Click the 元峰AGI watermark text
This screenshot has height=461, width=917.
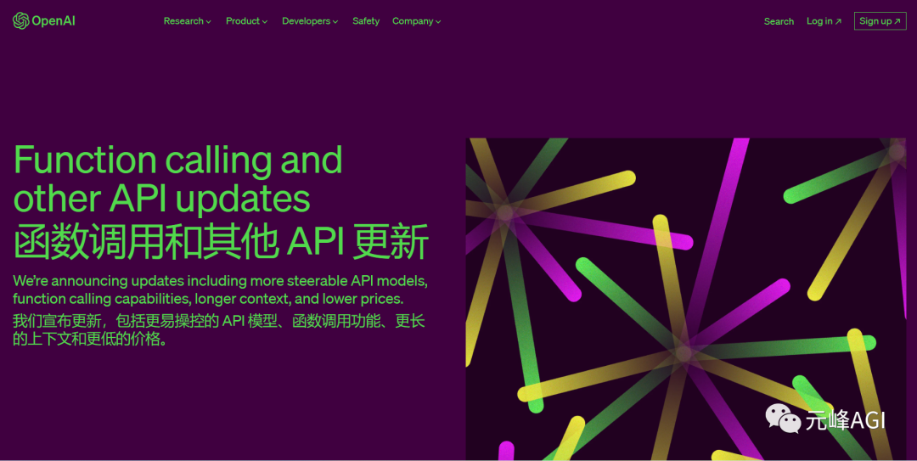click(846, 419)
